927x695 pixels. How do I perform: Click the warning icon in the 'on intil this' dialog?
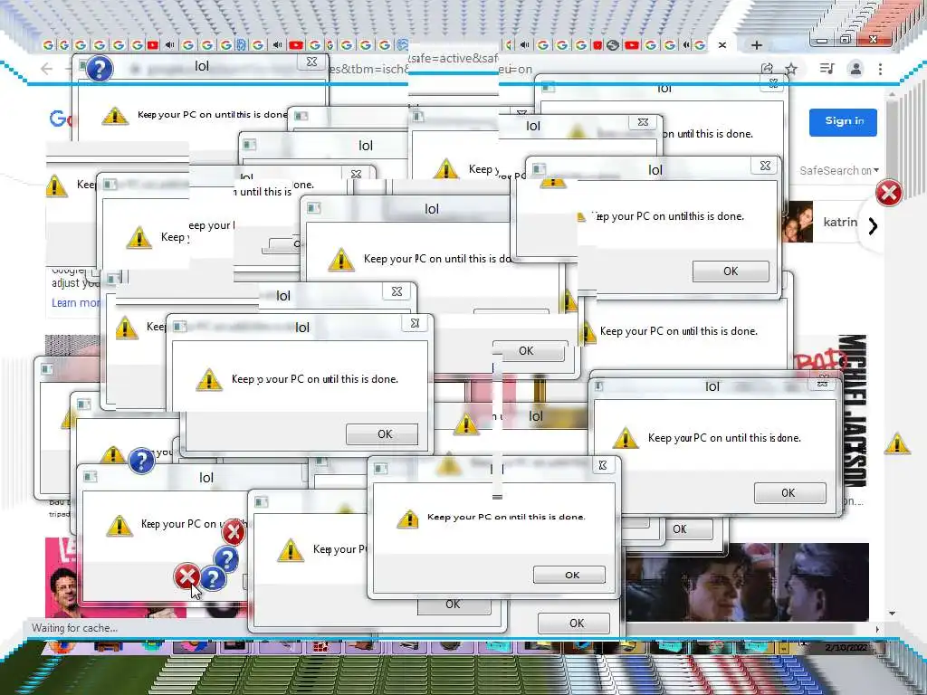(407, 519)
